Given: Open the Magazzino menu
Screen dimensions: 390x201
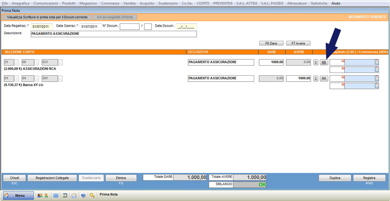Looking at the screenshot, I should (88, 3).
